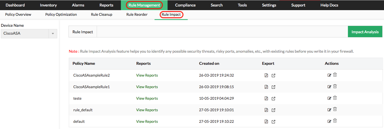
Task: Delete the default policy
Action: (335, 121)
